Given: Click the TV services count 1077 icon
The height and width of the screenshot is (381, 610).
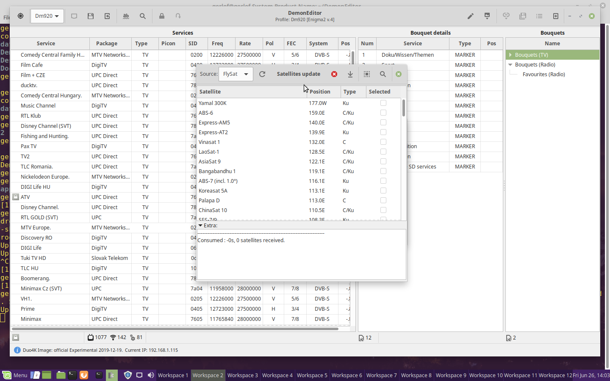Looking at the screenshot, I should (x=91, y=337).
